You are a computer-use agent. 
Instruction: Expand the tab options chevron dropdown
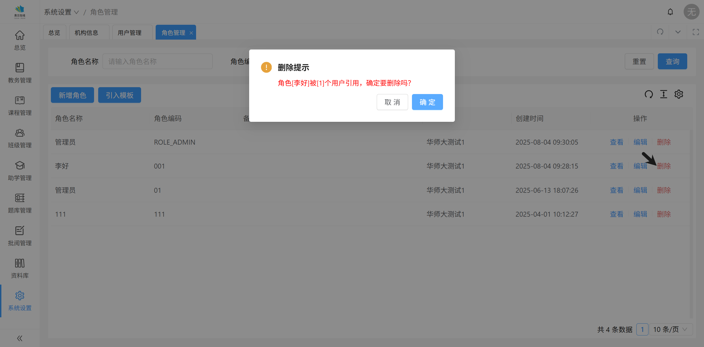(x=678, y=32)
